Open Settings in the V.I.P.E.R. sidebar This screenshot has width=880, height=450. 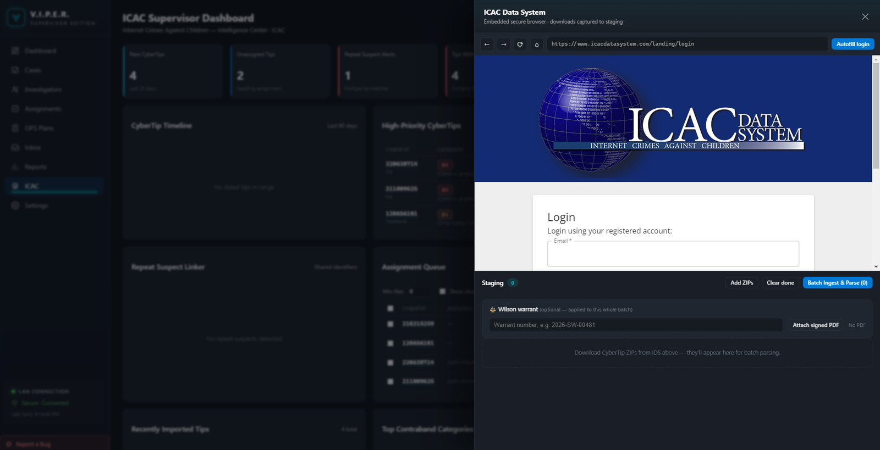coord(54,205)
